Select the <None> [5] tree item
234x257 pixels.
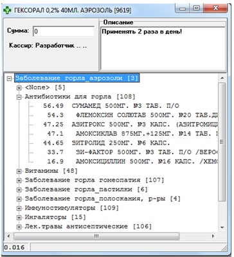45,87
